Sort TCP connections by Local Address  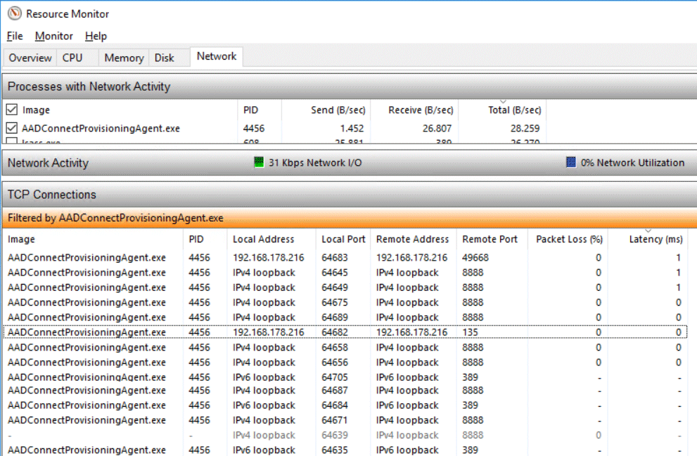(271, 240)
